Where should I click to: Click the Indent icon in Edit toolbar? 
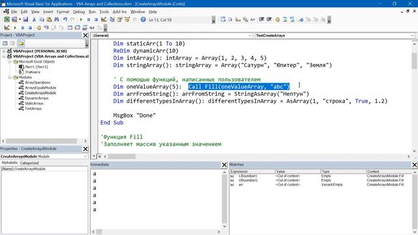(261, 20)
